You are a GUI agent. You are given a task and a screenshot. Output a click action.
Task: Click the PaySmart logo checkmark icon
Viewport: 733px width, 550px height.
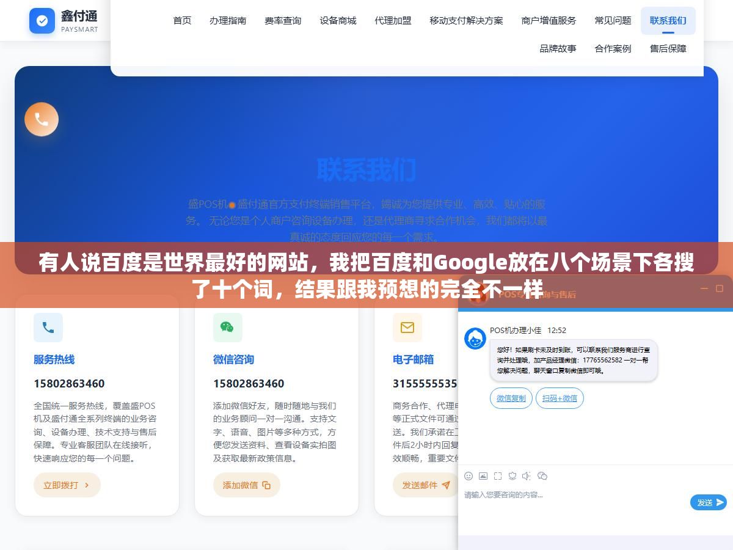click(42, 21)
